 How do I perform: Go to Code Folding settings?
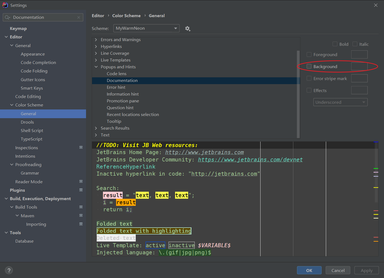tap(34, 71)
